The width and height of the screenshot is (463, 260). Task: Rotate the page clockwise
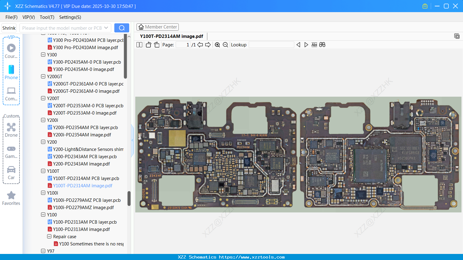pyautogui.click(x=157, y=45)
